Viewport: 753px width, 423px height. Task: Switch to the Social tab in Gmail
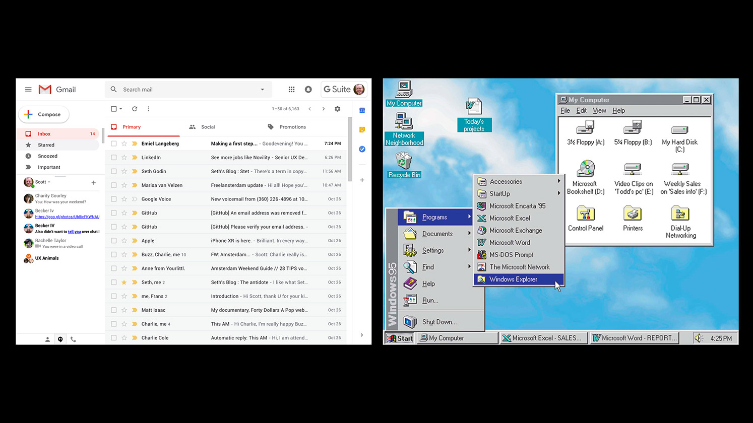(202, 127)
